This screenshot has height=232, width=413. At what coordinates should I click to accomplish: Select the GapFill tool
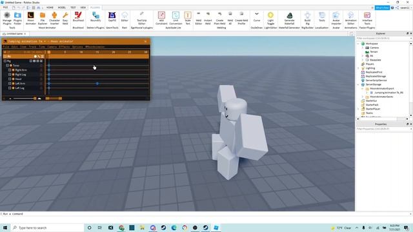pyautogui.click(x=112, y=17)
